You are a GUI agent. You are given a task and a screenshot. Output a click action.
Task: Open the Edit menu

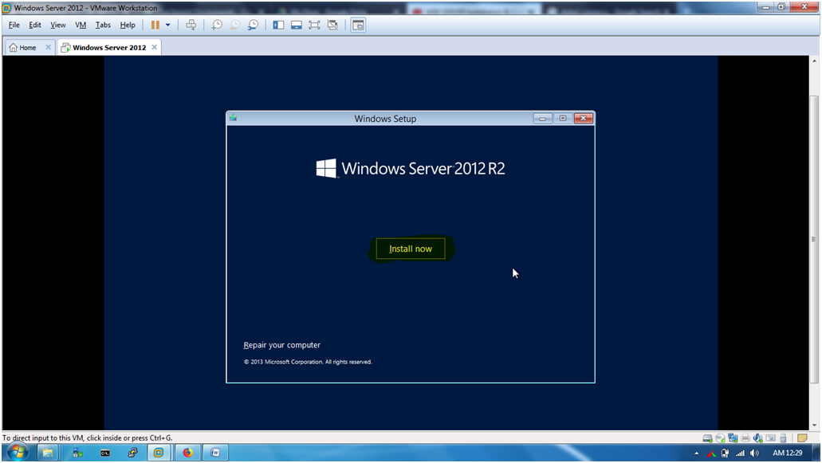point(34,26)
